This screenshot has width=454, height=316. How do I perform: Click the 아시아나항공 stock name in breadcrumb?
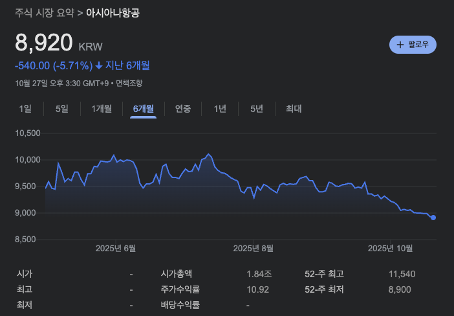pyautogui.click(x=113, y=13)
